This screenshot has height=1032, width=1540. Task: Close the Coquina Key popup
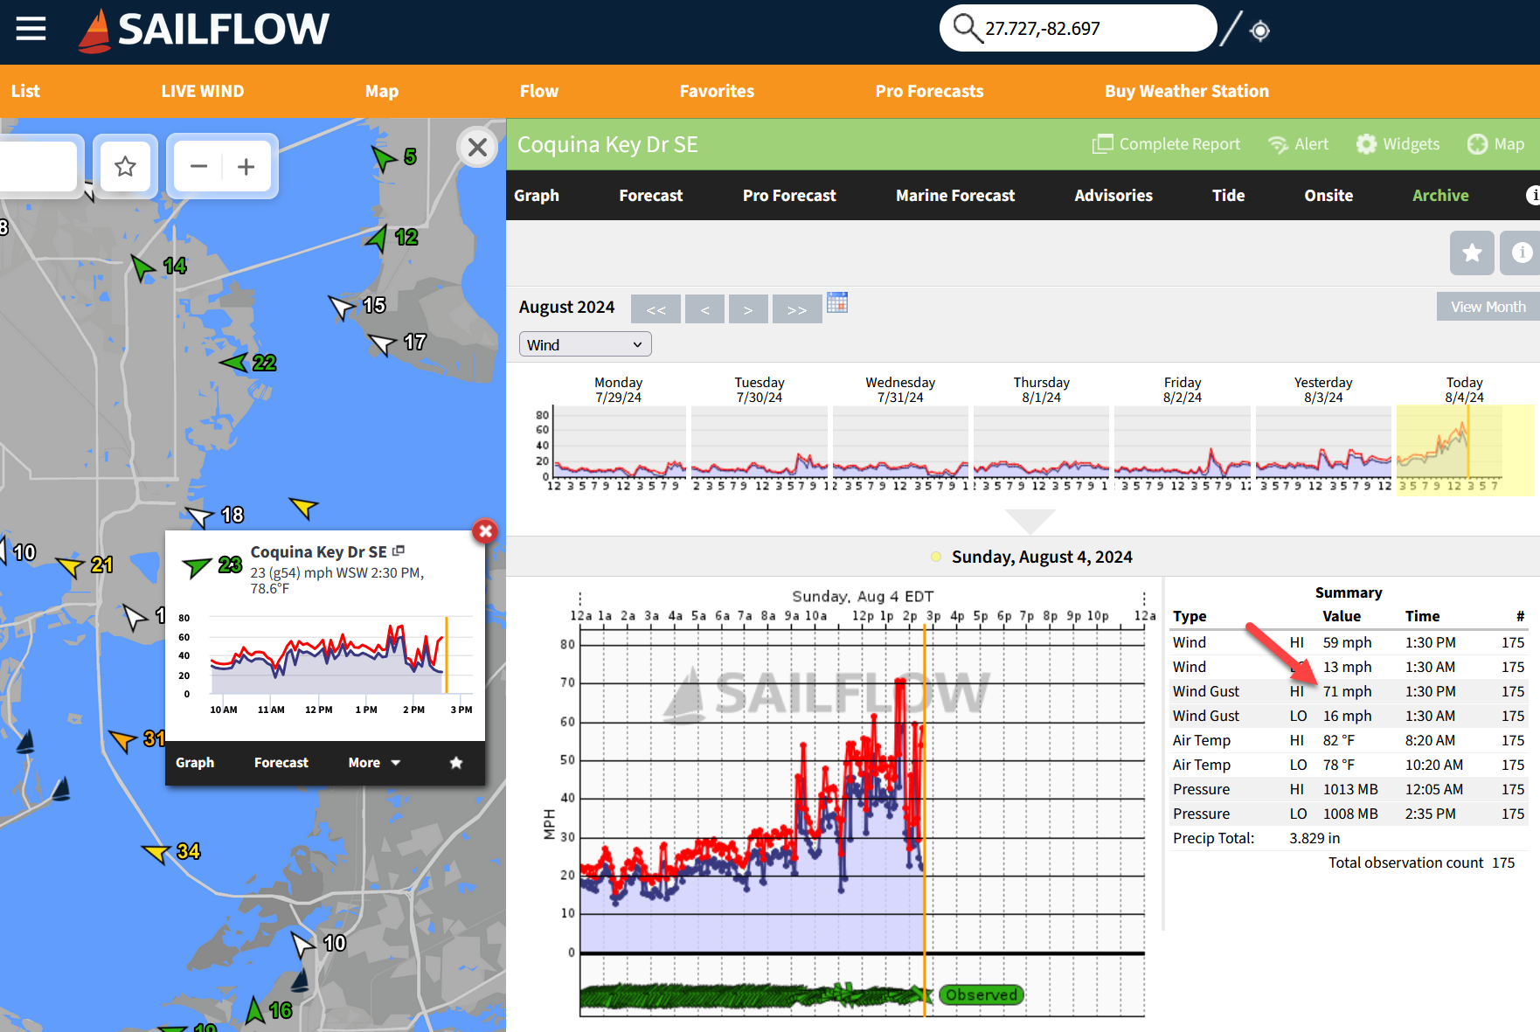pyautogui.click(x=485, y=530)
